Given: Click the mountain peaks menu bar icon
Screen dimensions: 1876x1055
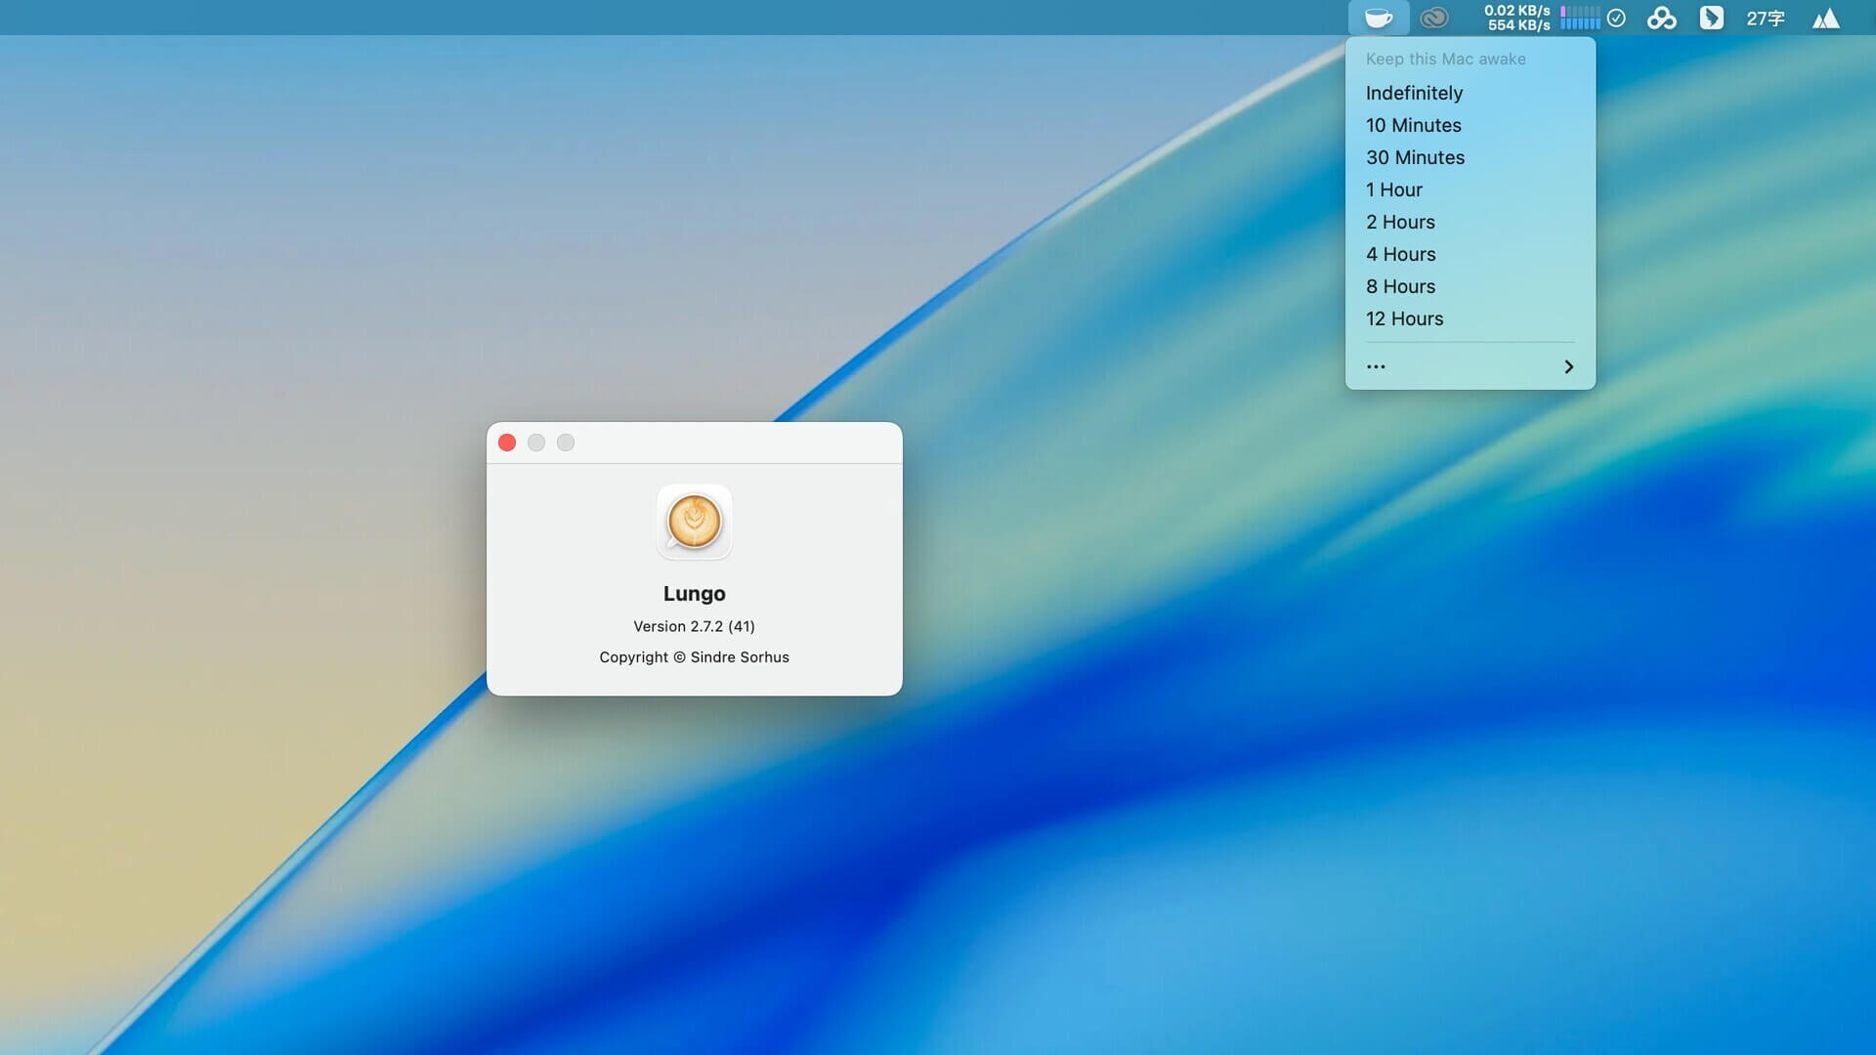Looking at the screenshot, I should [1825, 18].
